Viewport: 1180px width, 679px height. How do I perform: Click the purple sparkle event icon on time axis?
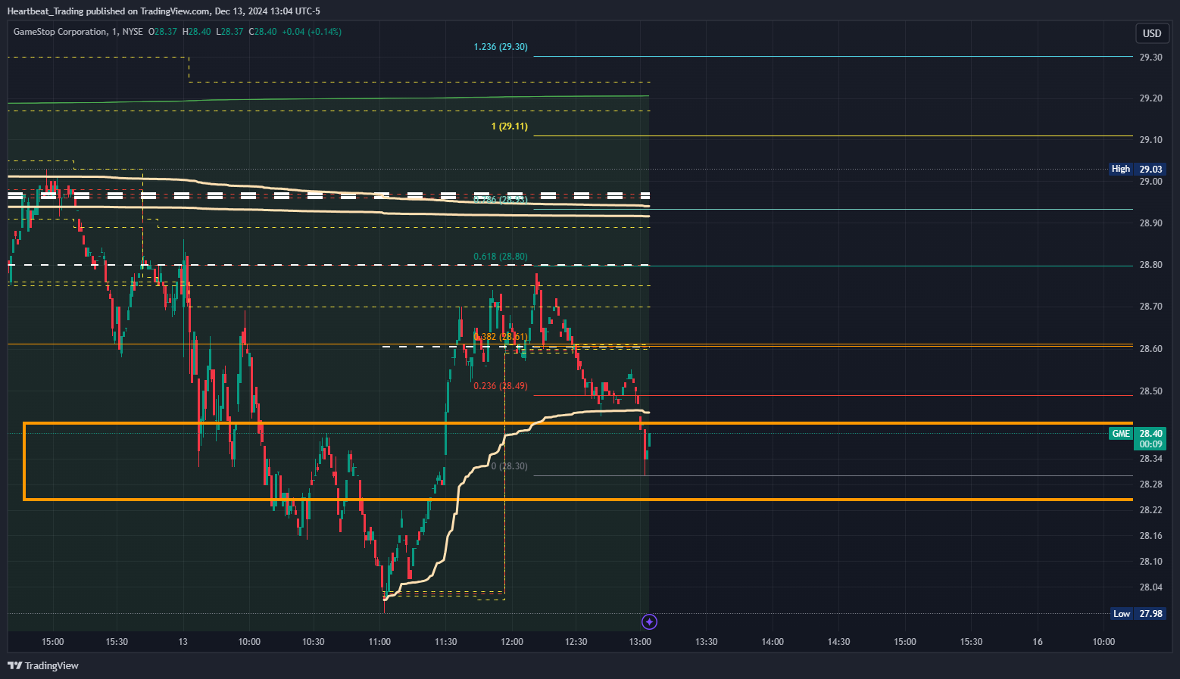649,622
